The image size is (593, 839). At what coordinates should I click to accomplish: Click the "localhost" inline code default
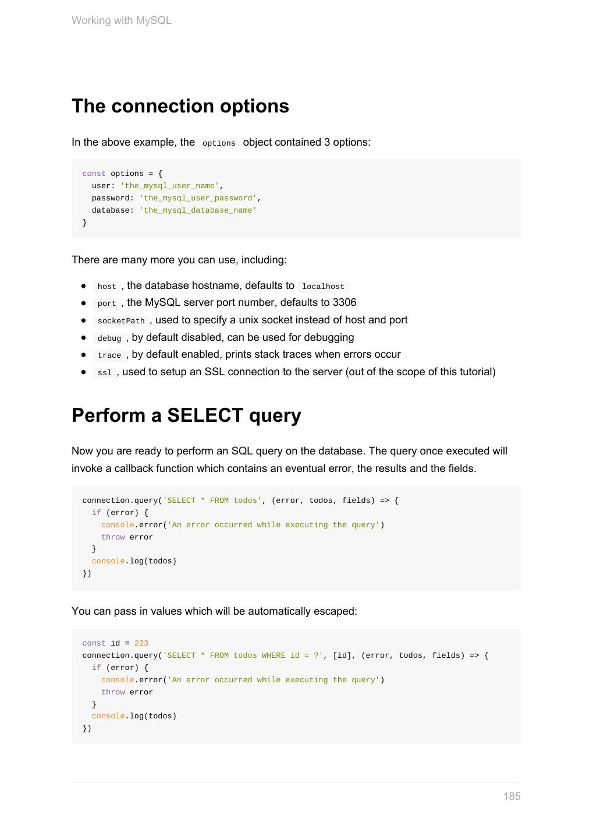point(323,287)
